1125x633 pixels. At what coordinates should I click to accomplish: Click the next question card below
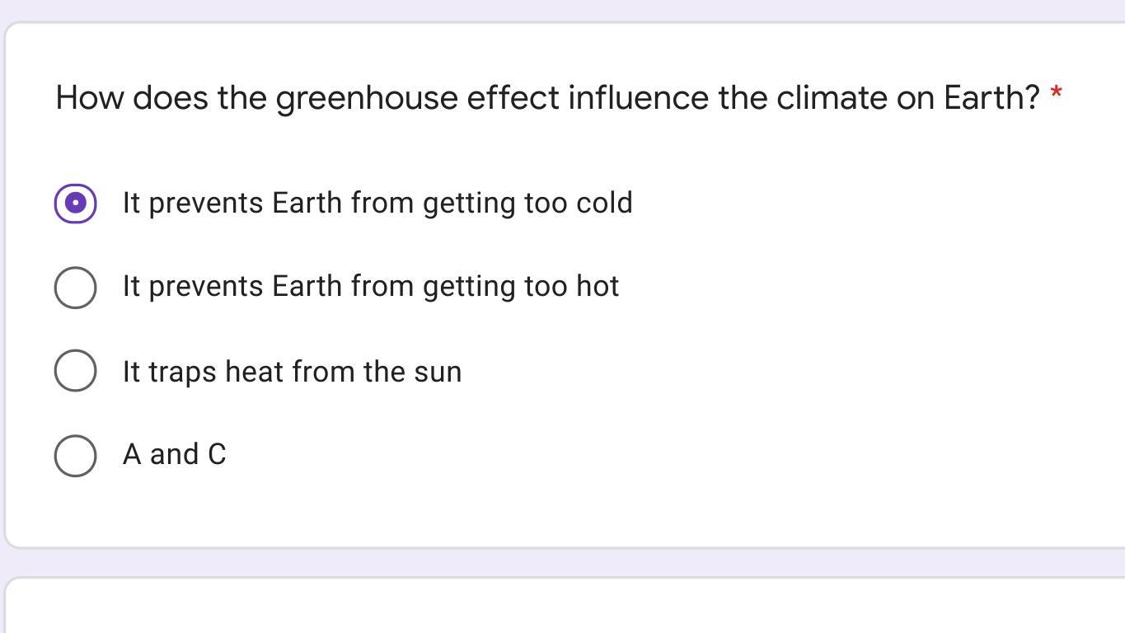point(565,607)
